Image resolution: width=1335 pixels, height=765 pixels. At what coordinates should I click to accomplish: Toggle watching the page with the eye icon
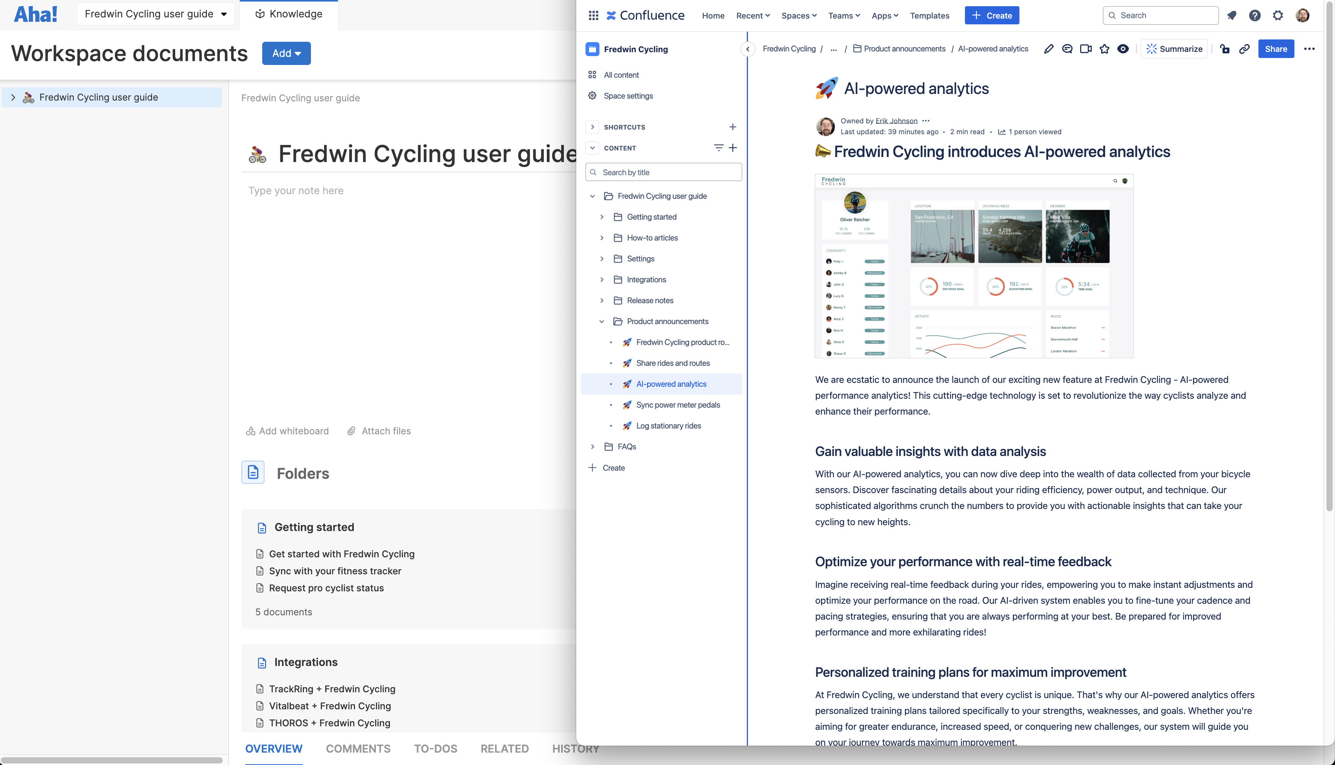click(x=1124, y=49)
